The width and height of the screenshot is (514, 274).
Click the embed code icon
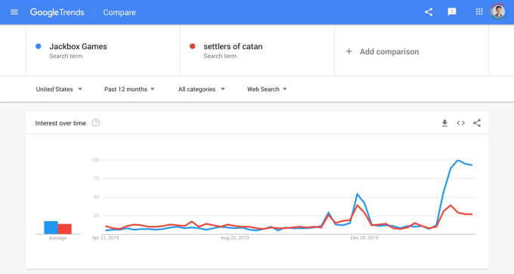pos(460,123)
